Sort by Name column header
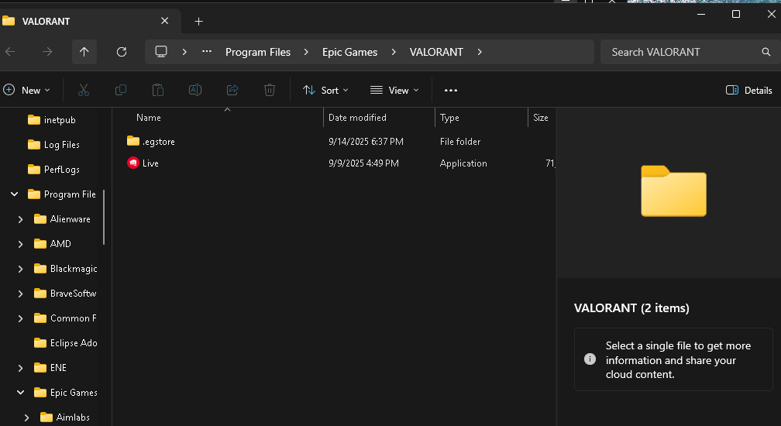This screenshot has width=781, height=426. tap(149, 118)
